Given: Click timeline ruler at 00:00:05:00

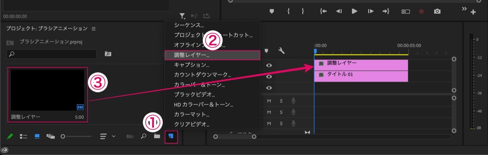Looking at the screenshot, I should [x=409, y=46].
